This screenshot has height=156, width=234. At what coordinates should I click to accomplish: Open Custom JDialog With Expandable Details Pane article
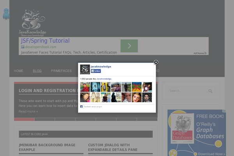(x=113, y=147)
